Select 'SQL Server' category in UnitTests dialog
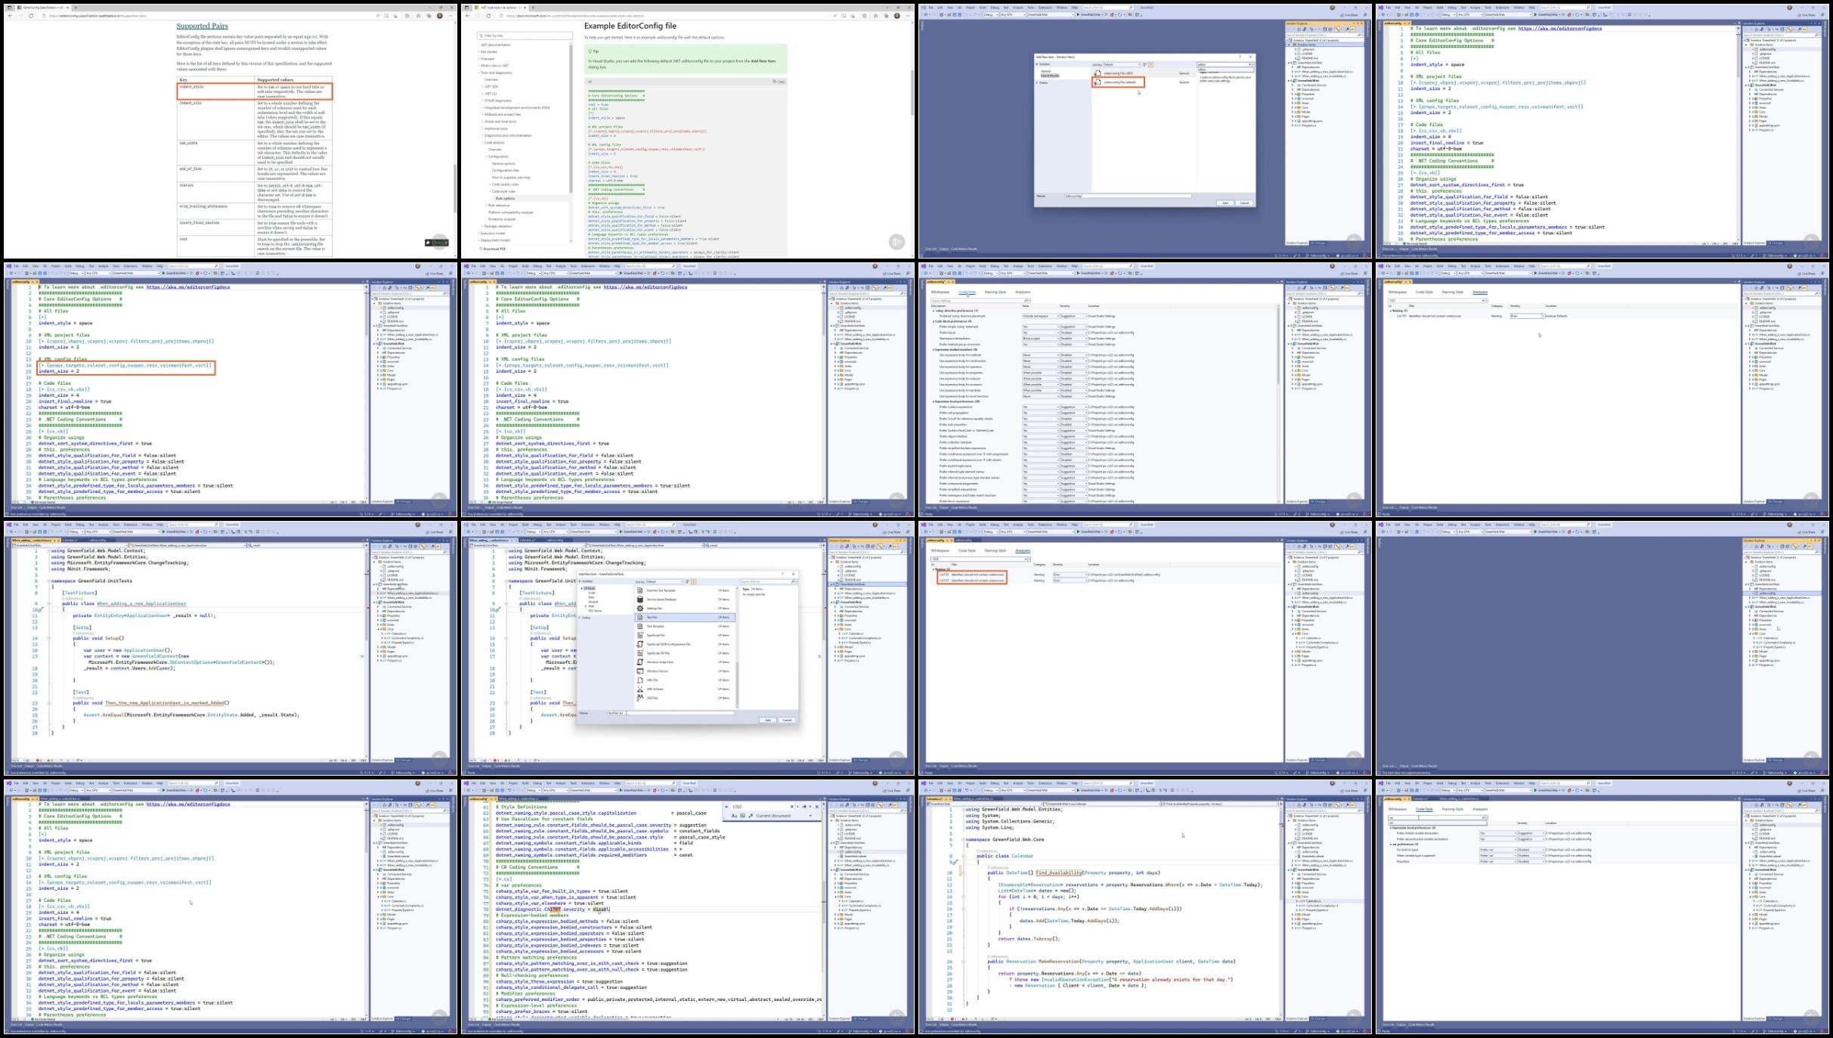Screen dimensions: 1833x1038 [x=595, y=611]
